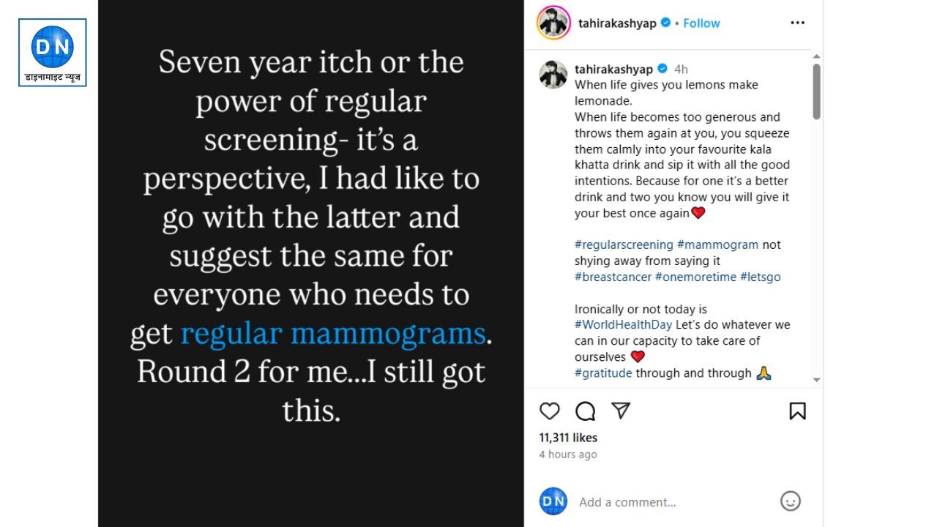View the 11,311 likes list
Image resolution: width=937 pixels, height=527 pixels.
[568, 438]
